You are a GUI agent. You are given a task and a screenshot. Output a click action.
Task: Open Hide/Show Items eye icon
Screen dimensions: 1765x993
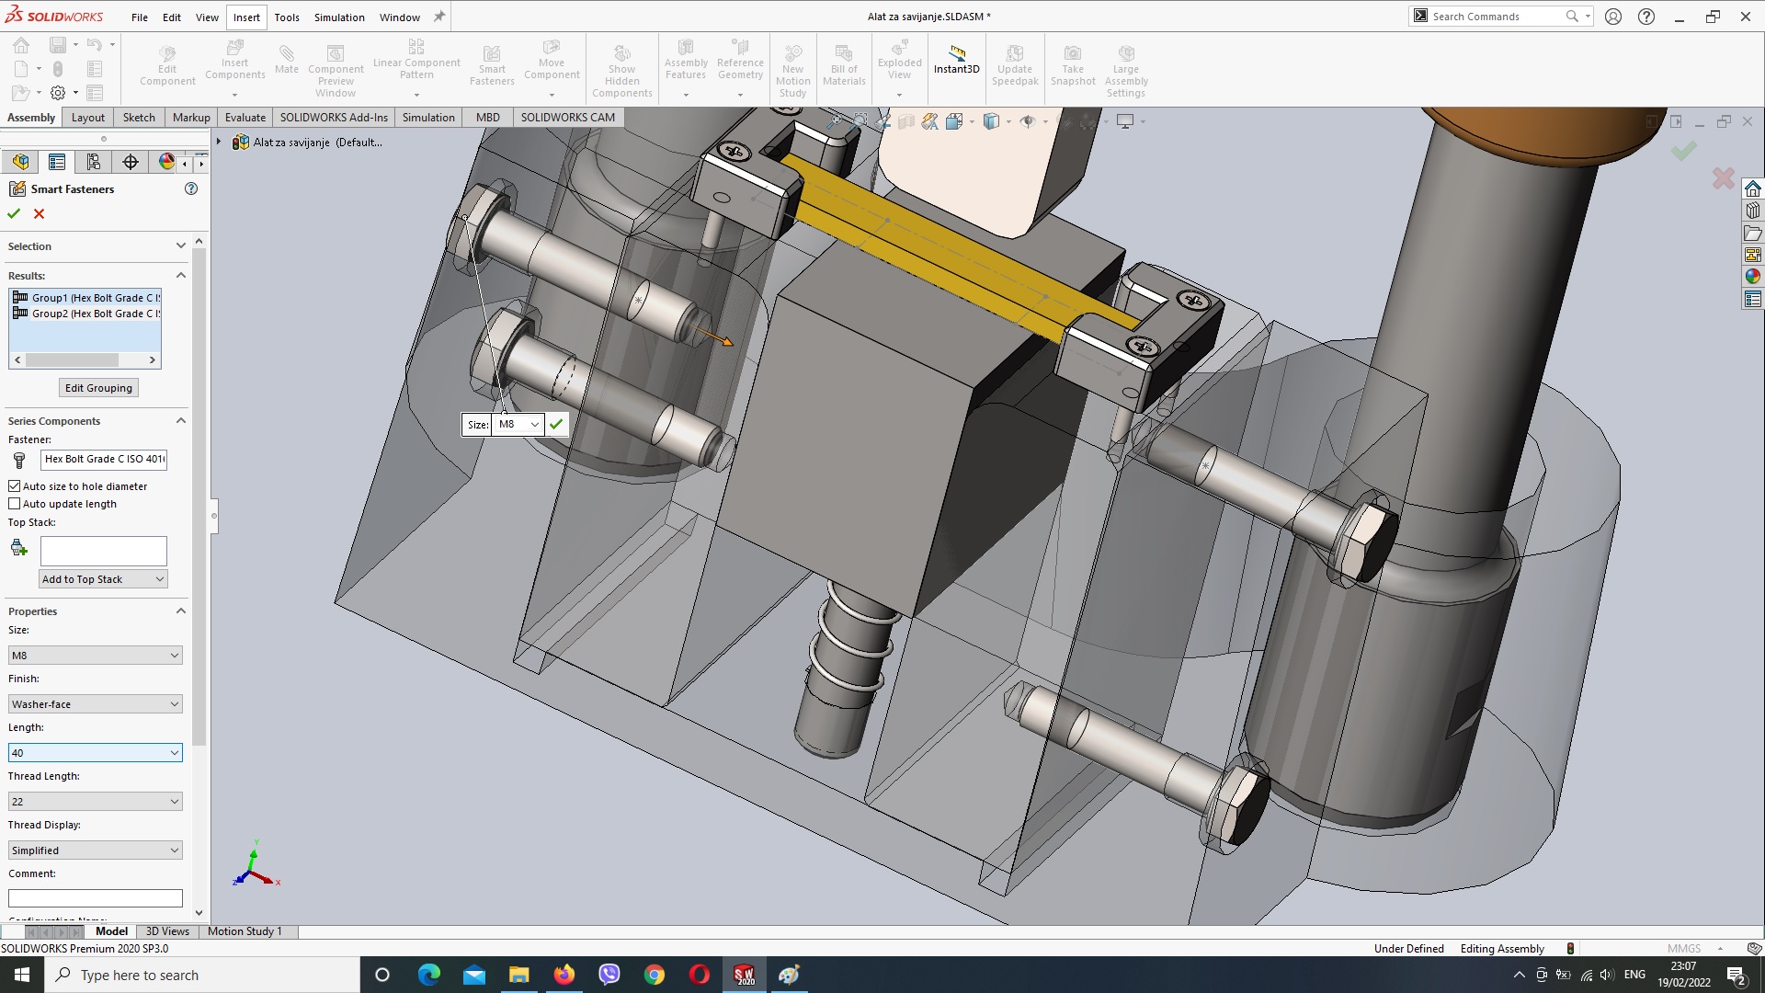tap(1028, 121)
